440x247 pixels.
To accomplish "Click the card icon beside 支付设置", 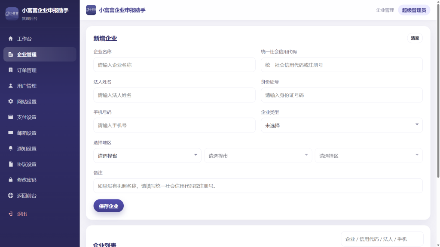I will [x=11, y=117].
